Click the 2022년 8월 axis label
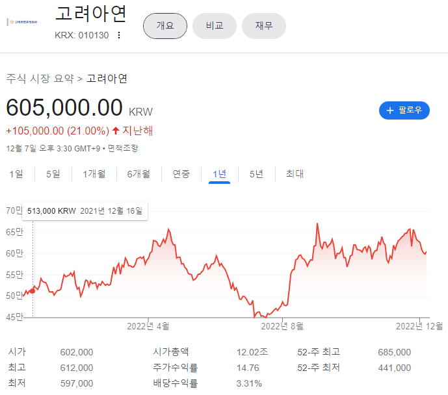Screen dimensions: 448x395 282,326
